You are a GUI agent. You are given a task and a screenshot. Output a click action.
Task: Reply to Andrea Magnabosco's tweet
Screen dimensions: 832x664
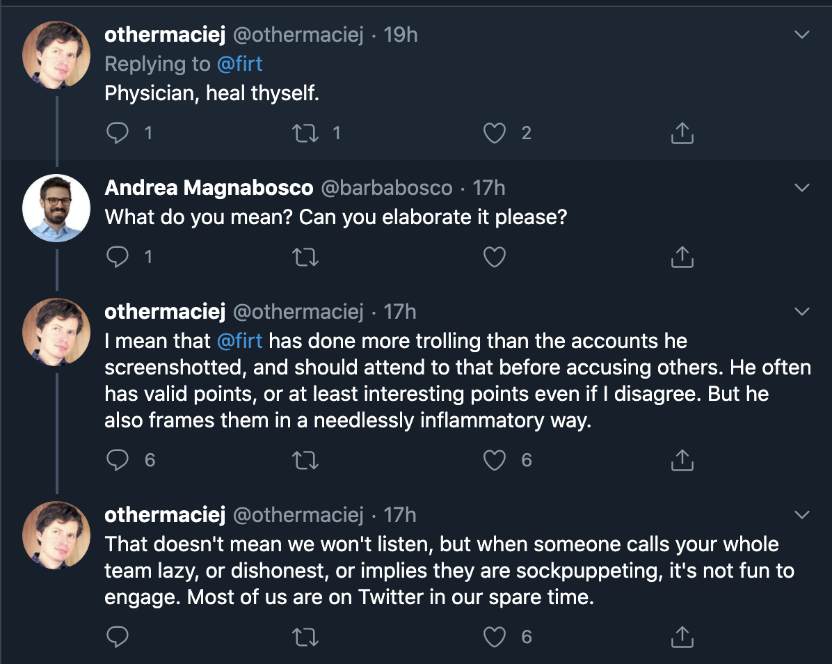[x=118, y=258]
